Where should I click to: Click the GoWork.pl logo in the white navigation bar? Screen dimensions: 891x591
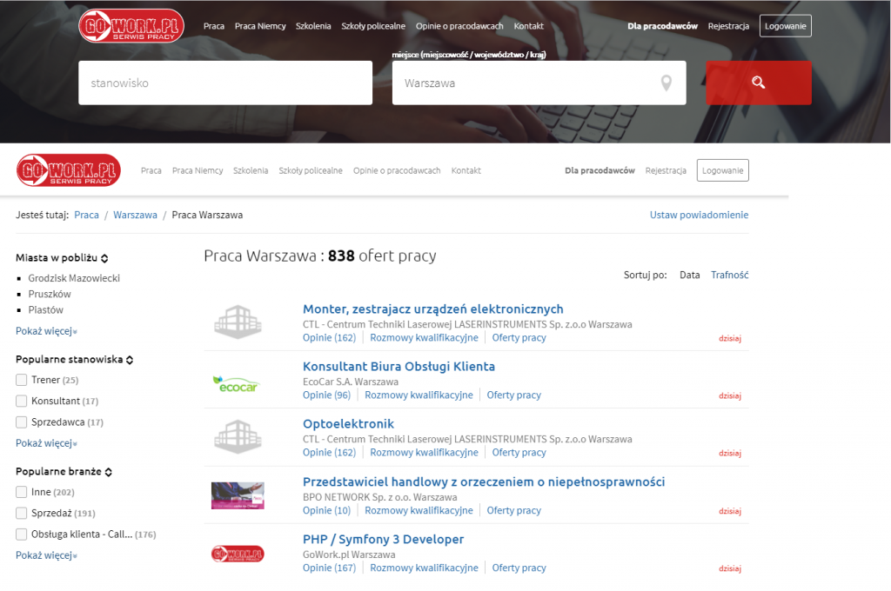[x=69, y=170]
